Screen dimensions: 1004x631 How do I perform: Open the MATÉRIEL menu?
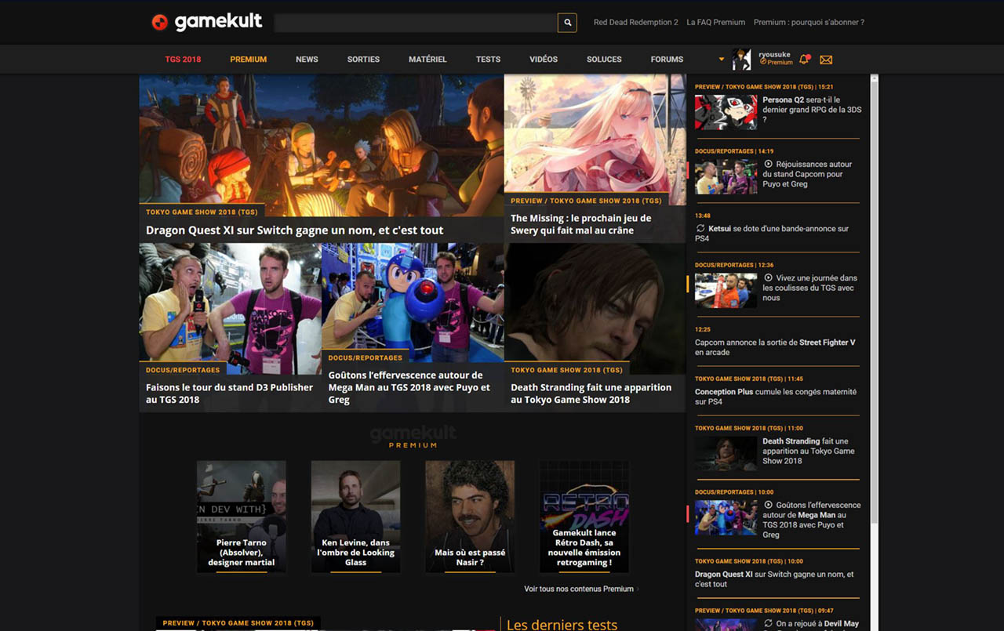(x=427, y=60)
